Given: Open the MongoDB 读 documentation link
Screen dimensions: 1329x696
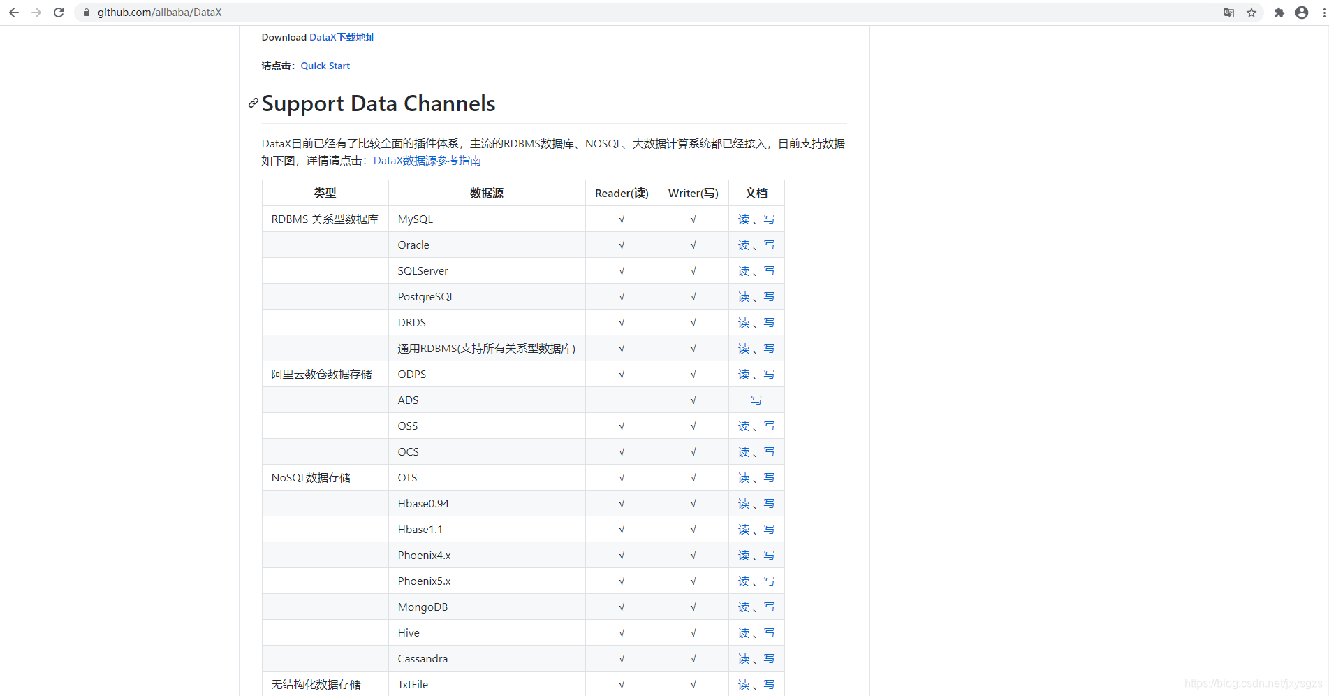Looking at the screenshot, I should tap(744, 607).
